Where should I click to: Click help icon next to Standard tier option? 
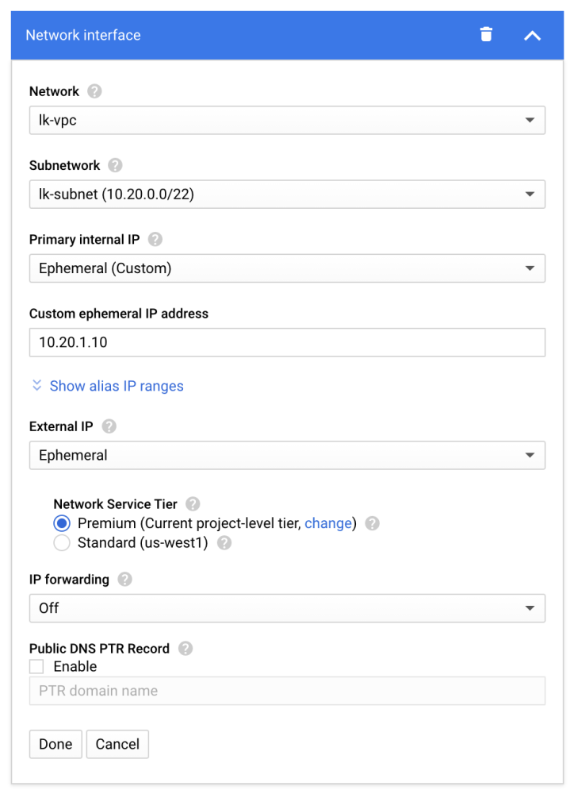pos(224,543)
